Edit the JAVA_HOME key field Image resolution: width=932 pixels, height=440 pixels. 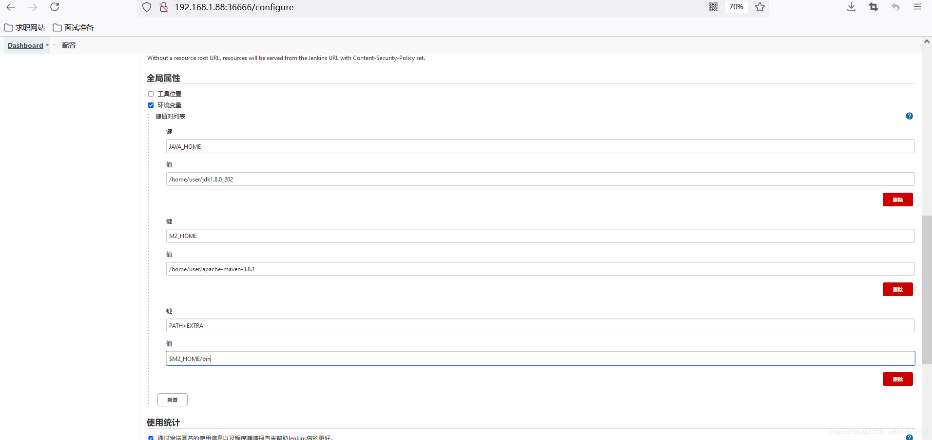click(540, 146)
